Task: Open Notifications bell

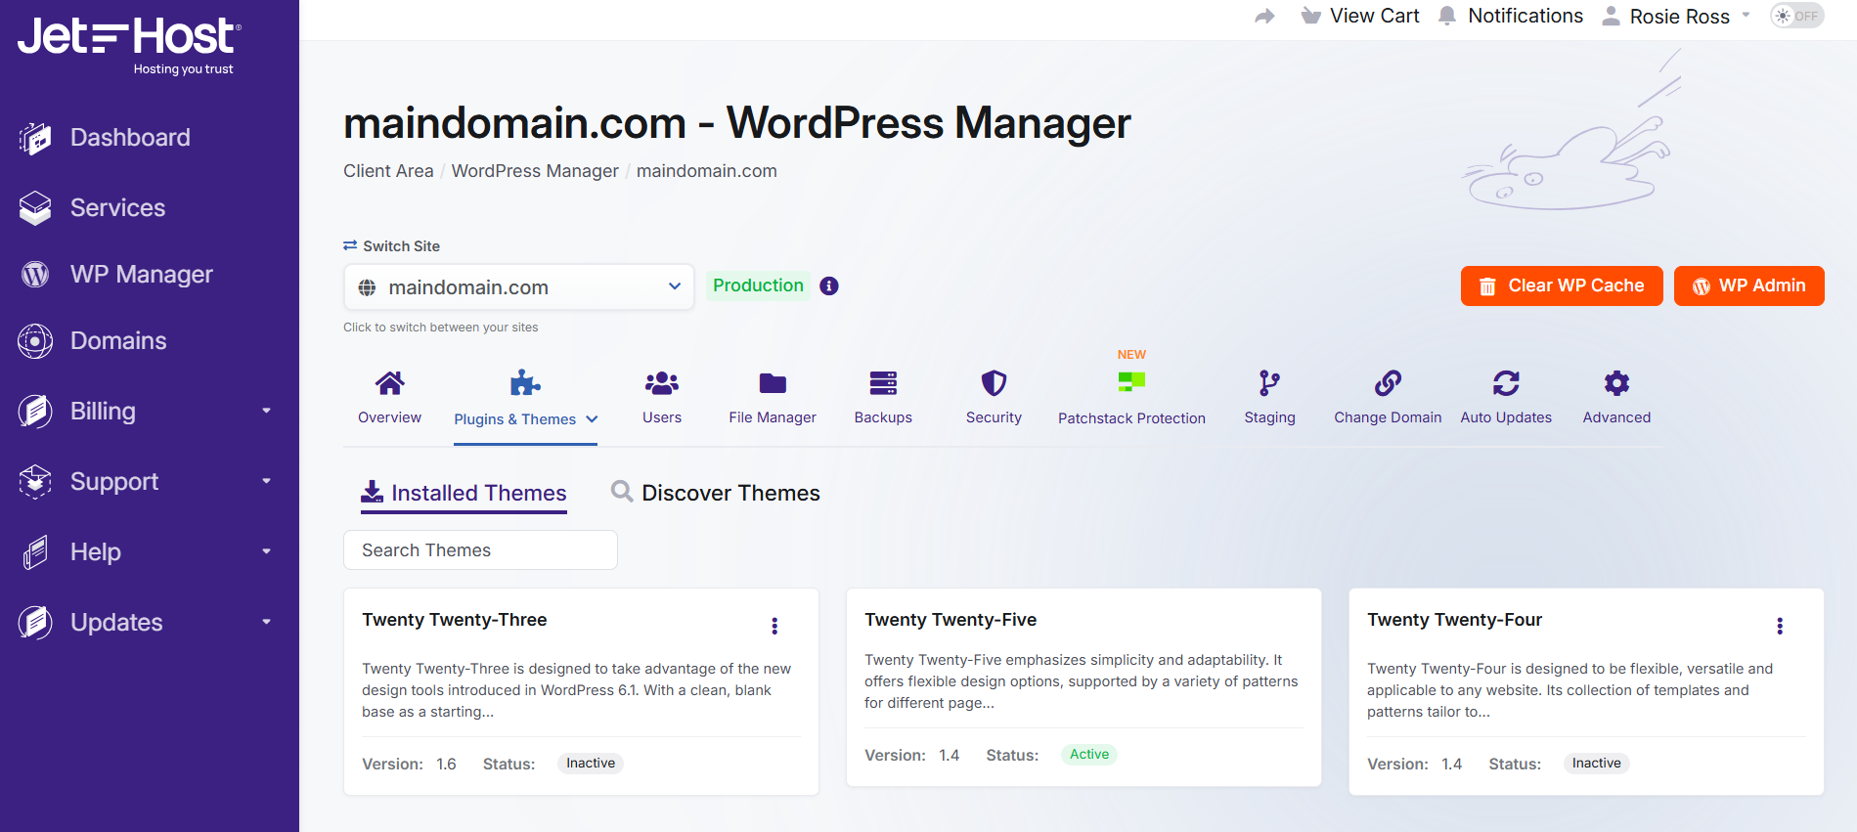Action: [1511, 16]
